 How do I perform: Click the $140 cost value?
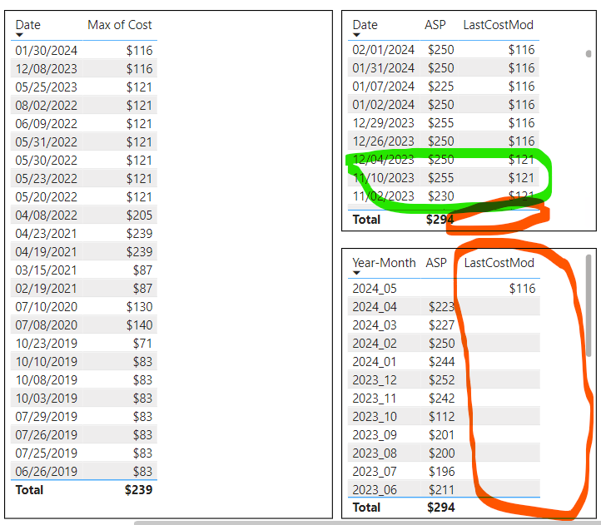(x=139, y=325)
